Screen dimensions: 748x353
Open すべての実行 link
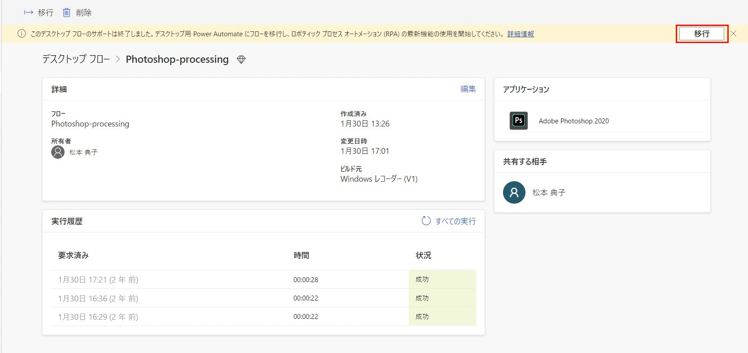coord(455,221)
